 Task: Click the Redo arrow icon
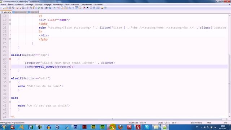tap(42, 8)
